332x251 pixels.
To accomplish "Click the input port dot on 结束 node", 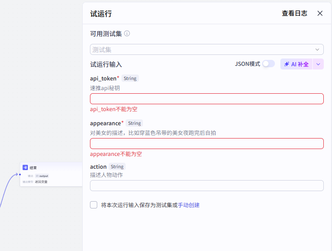I will [x=20, y=174].
